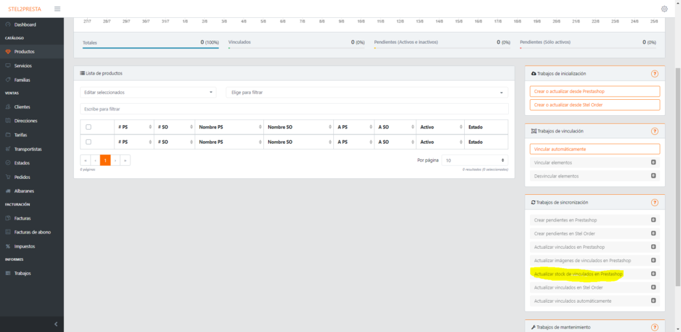Go to Facturas in the sidebar
Image resolution: width=681 pixels, height=332 pixels.
(x=23, y=218)
